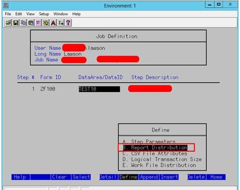The image size is (240, 190).
Task: Click the paste clipboard toolbar icon
Action: [x=31, y=23]
